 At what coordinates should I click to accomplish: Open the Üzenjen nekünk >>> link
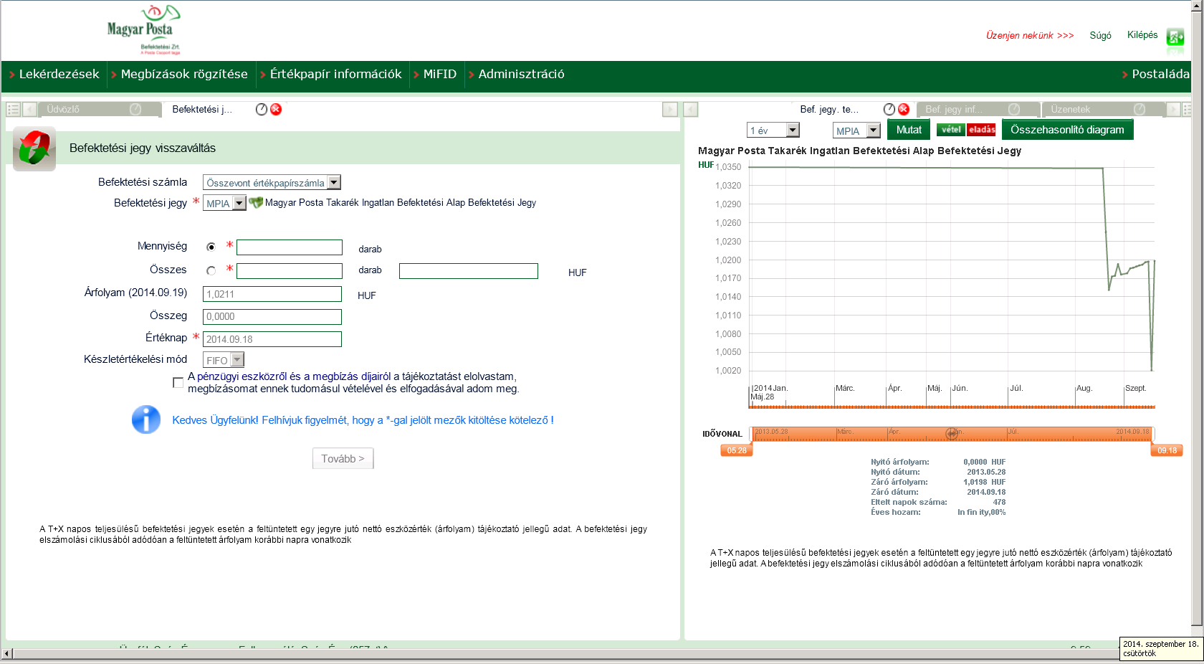pyautogui.click(x=1030, y=35)
